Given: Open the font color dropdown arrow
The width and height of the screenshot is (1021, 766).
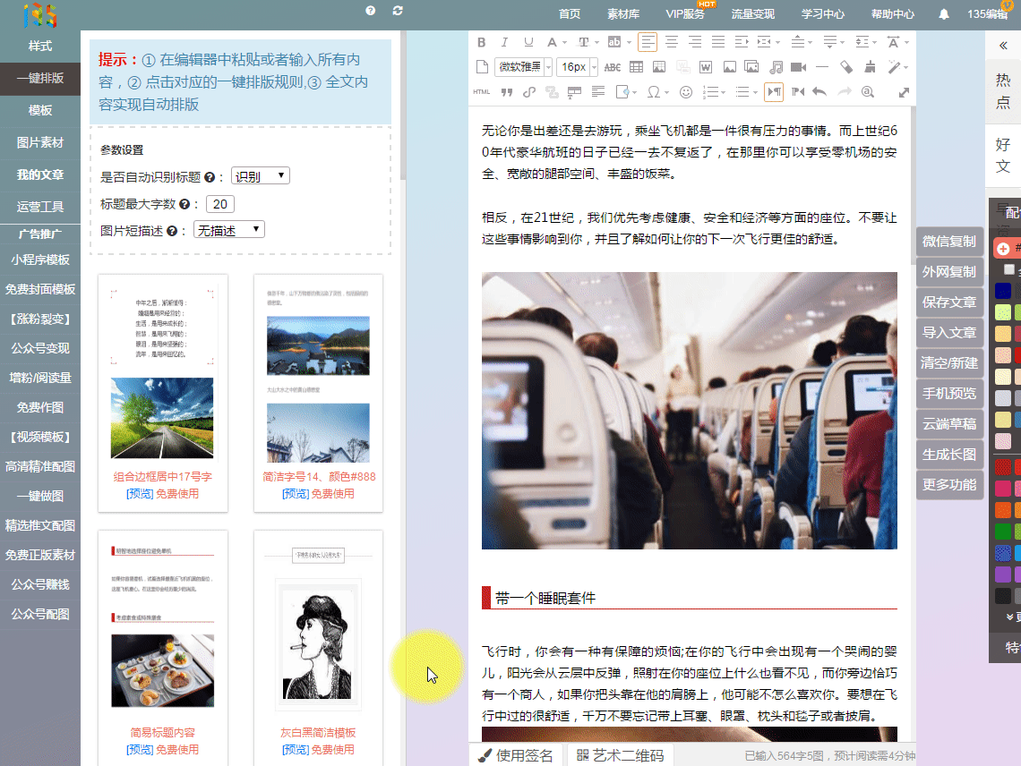Looking at the screenshot, I should [x=564, y=42].
